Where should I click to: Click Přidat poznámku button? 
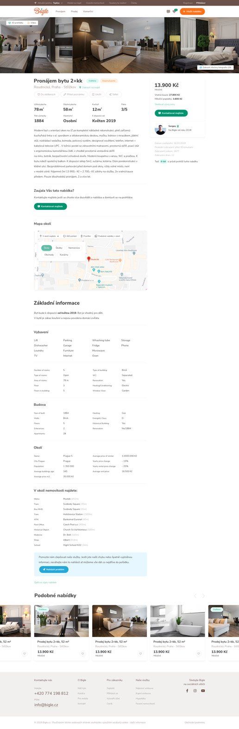(74, 94)
